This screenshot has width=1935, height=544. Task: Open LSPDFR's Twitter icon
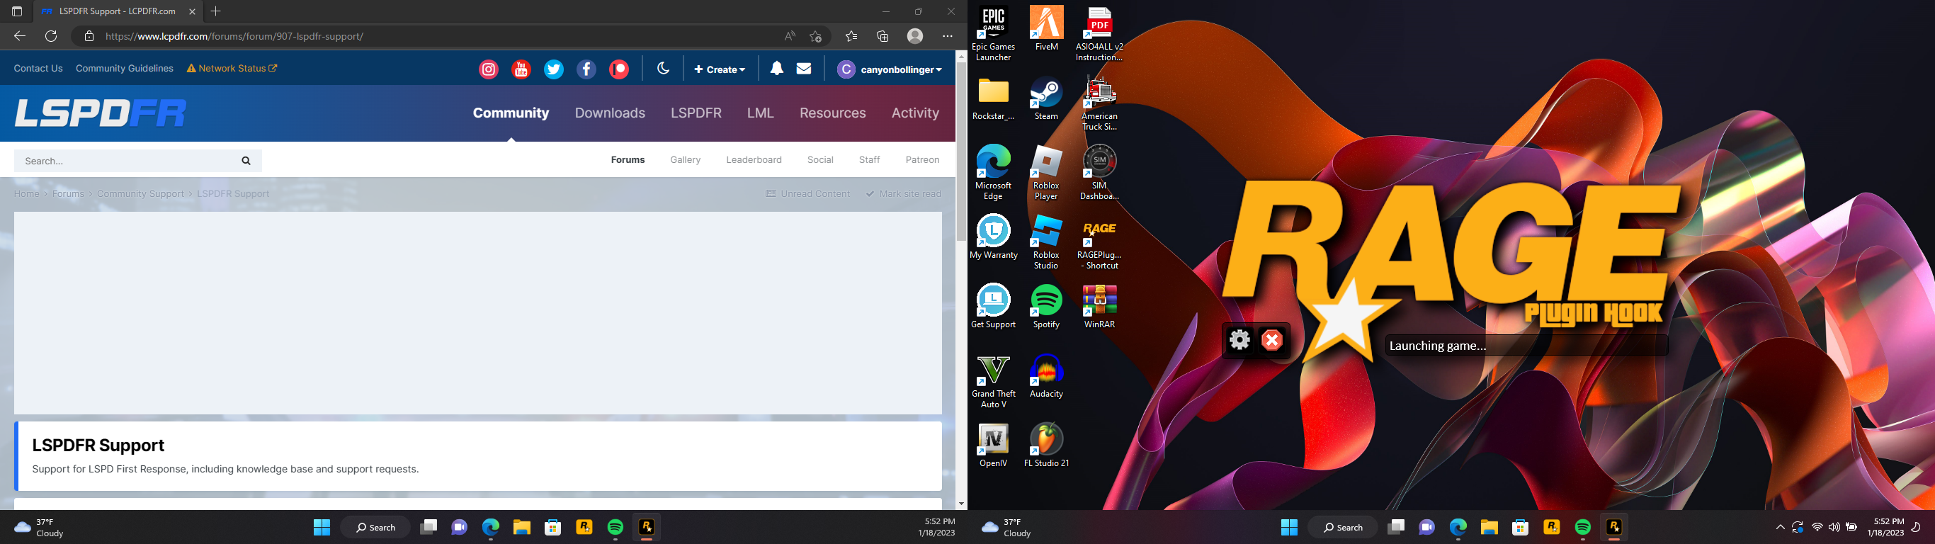(554, 69)
